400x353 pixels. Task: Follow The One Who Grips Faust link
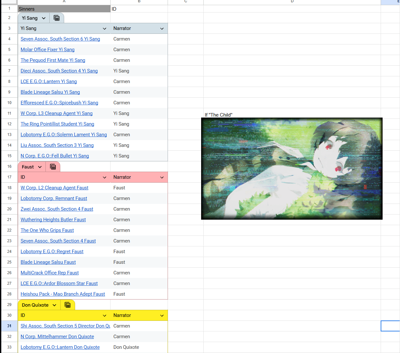(x=47, y=230)
